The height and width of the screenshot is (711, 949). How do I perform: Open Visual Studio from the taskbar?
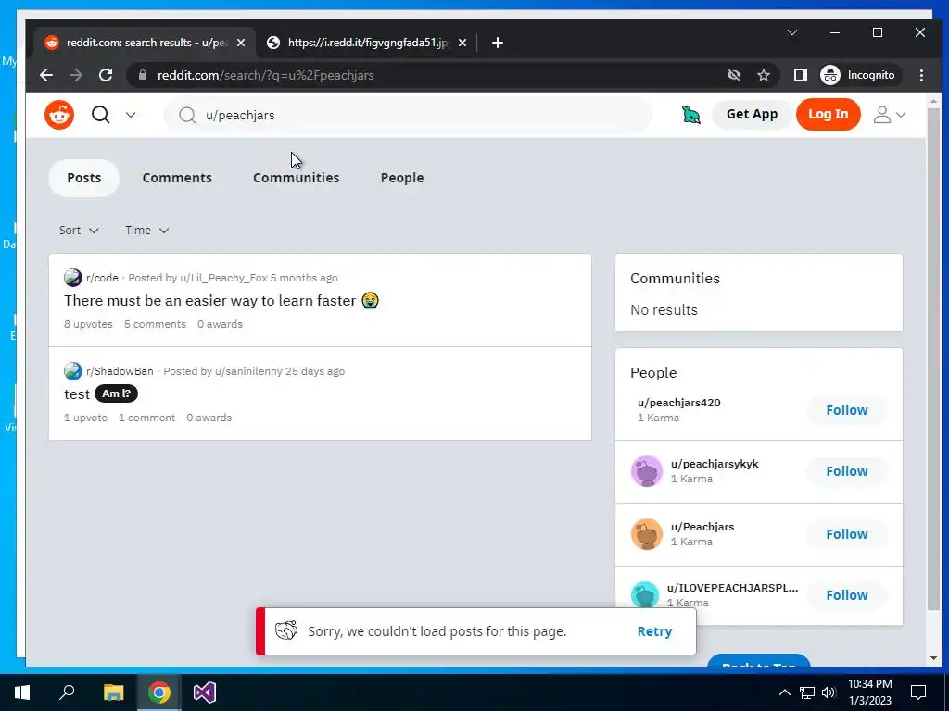coord(205,692)
